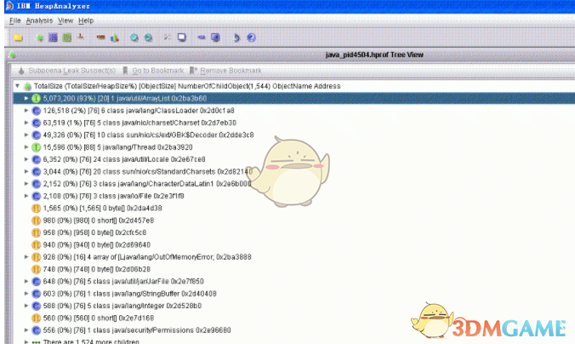Expand the java/lang/Thread node
The height and width of the screenshot is (344, 575).
pos(26,146)
